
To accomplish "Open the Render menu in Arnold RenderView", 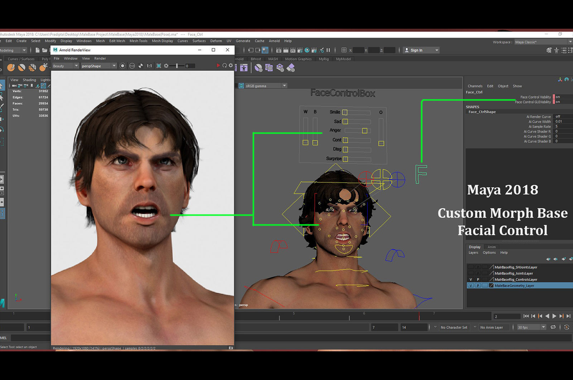I will pyautogui.click(x=100, y=58).
